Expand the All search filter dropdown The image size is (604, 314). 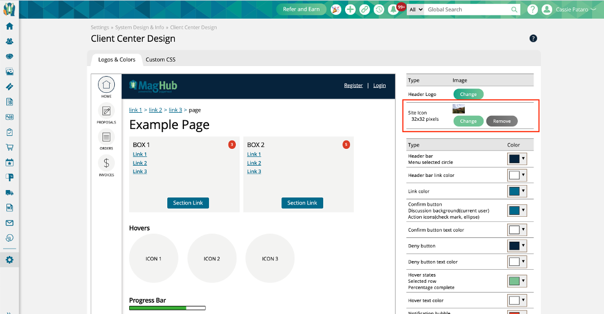point(416,9)
